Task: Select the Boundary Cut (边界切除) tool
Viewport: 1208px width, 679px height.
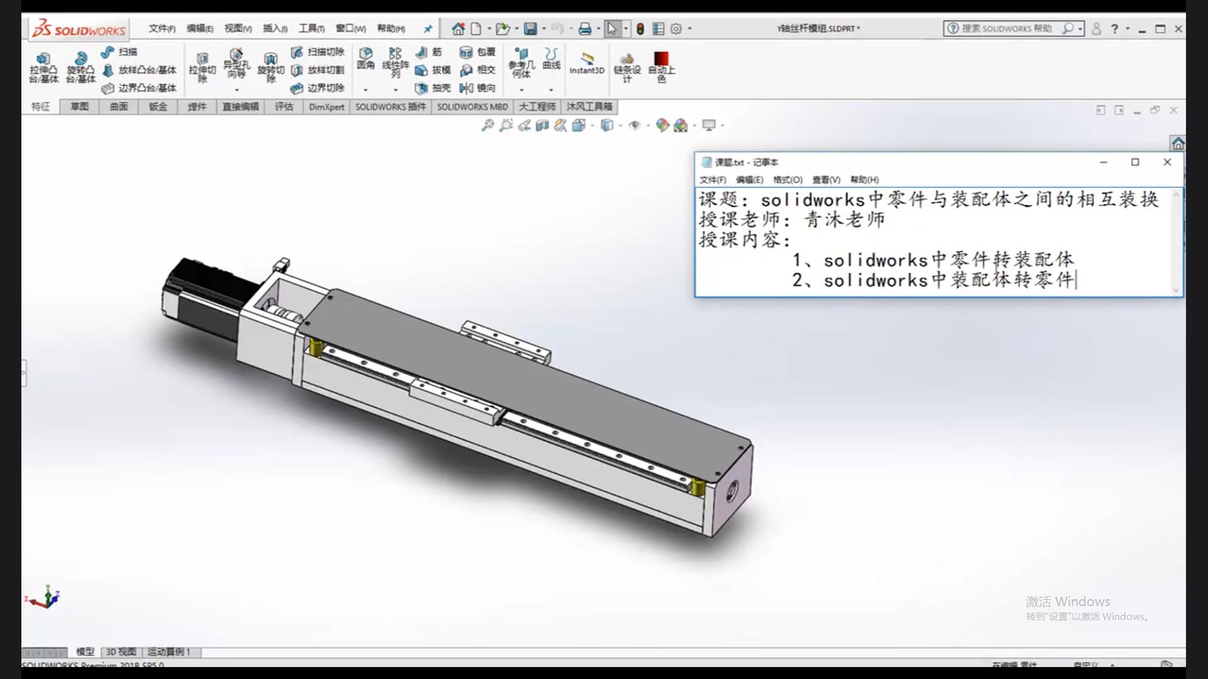Action: 318,88
